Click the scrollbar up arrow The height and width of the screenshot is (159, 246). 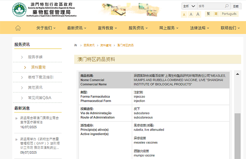(238, 74)
